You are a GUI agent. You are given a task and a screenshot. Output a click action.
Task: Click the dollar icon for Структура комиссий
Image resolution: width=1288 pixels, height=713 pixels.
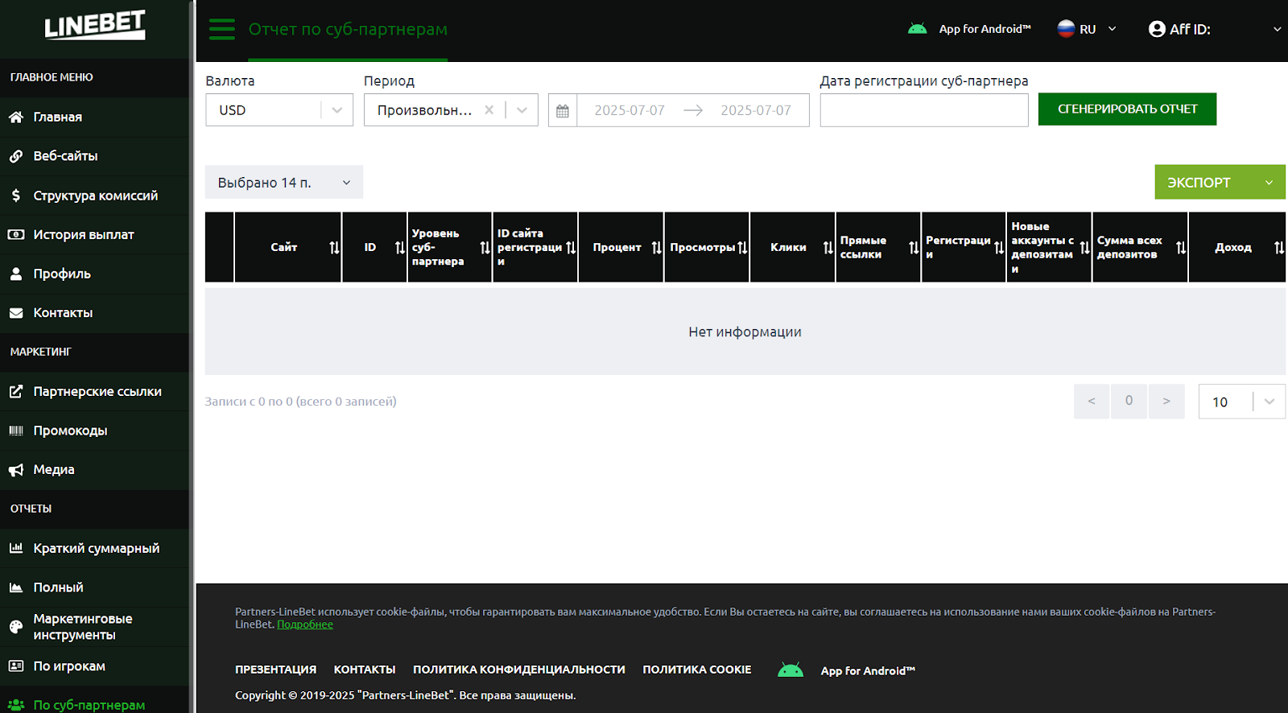[x=16, y=196]
